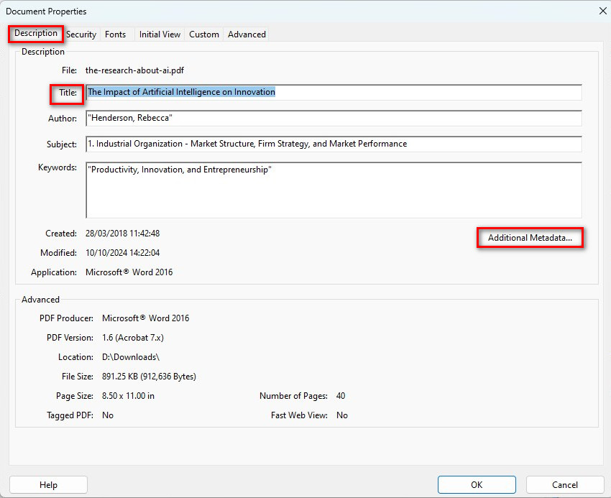Switch to the Advanced tab

click(246, 34)
